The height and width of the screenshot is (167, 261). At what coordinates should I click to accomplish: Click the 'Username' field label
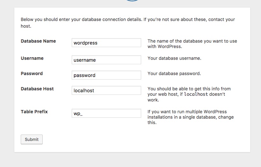(x=32, y=58)
